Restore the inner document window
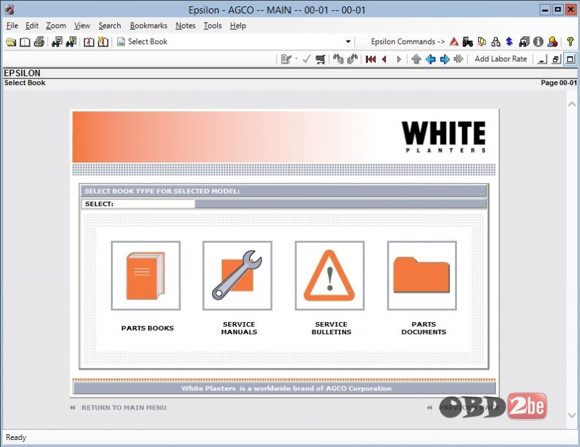Viewport: 580px width, 447px height. point(556,59)
